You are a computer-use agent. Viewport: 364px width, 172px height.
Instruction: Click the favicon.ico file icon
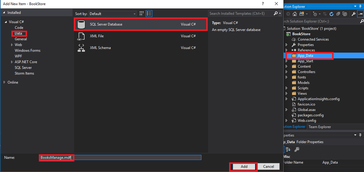(x=294, y=104)
